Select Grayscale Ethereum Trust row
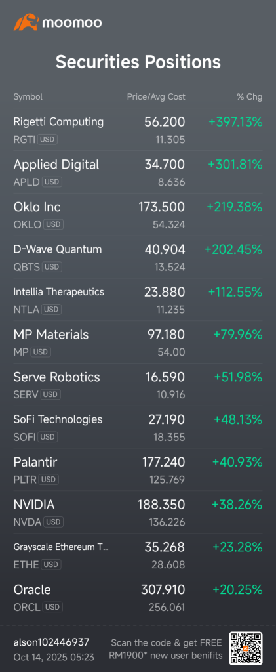Viewport: 276px width, 672px height. point(138,555)
